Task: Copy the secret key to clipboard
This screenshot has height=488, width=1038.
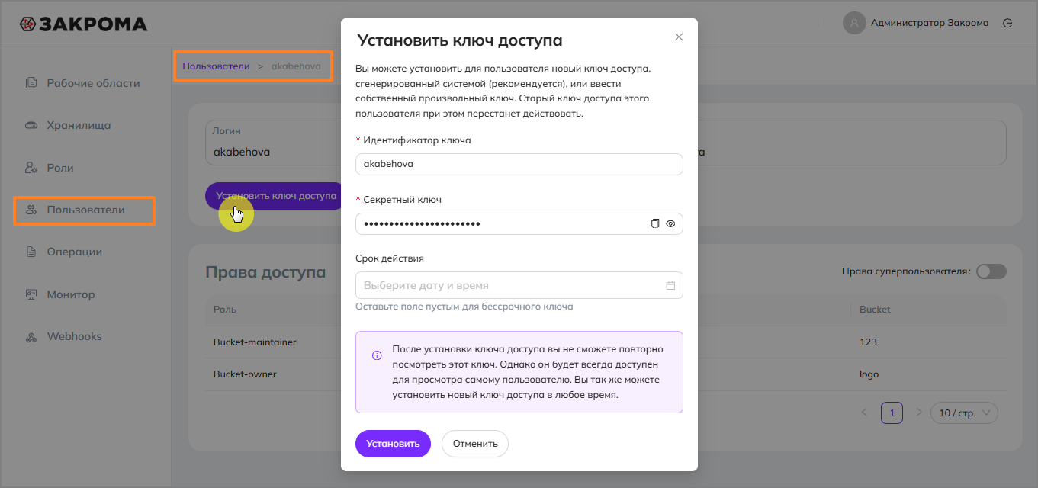Action: click(654, 223)
